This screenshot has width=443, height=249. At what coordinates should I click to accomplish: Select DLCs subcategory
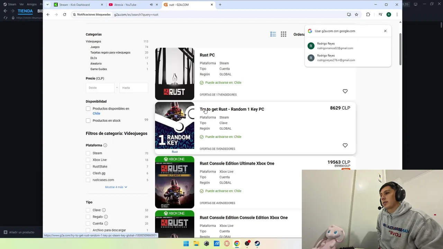pyautogui.click(x=93, y=58)
